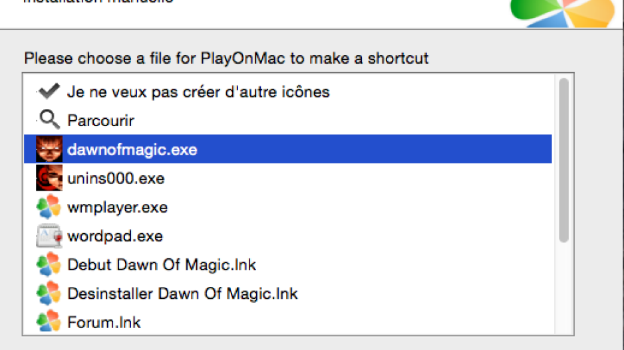Screen dimensions: 624x350
Task: Choose wordpad.exe from the shortcut list
Action: [288, 236]
